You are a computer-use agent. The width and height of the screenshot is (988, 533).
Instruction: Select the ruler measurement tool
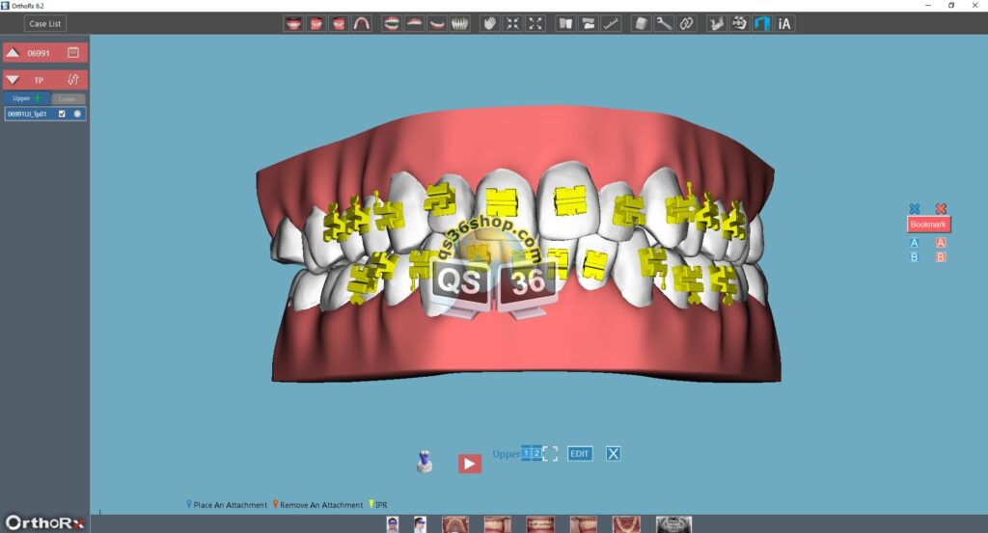coord(611,24)
